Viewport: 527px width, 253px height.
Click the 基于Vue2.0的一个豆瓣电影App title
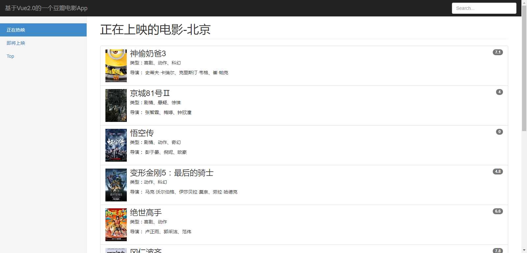coord(46,8)
